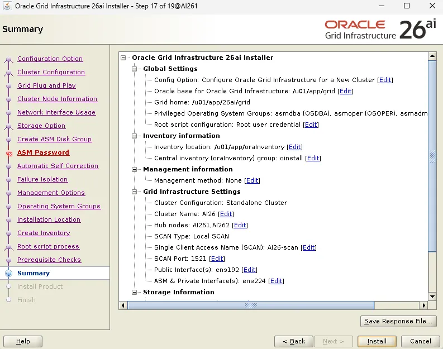Screen dimensions: 443x349
Task: Click the vertical scrollbar thumb of summary
Action: [x=432, y=156]
